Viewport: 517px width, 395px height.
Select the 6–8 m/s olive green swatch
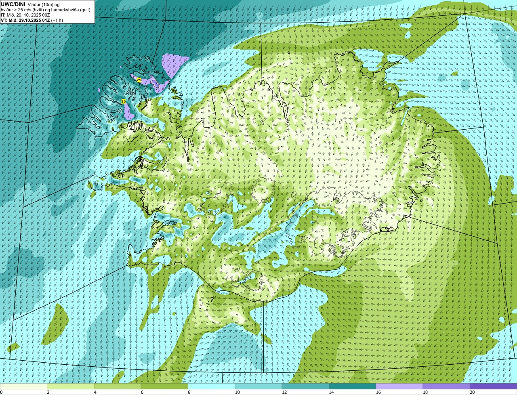point(164,386)
